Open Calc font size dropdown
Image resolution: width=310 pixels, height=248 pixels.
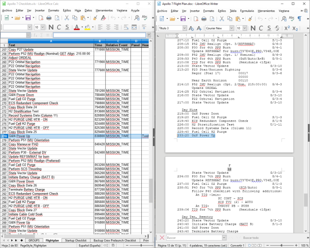(43, 27)
